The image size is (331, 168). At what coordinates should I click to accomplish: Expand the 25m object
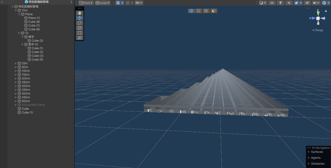point(16,64)
